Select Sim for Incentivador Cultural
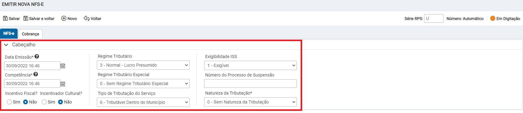Screen dimensions: 523x113 click(x=44, y=102)
